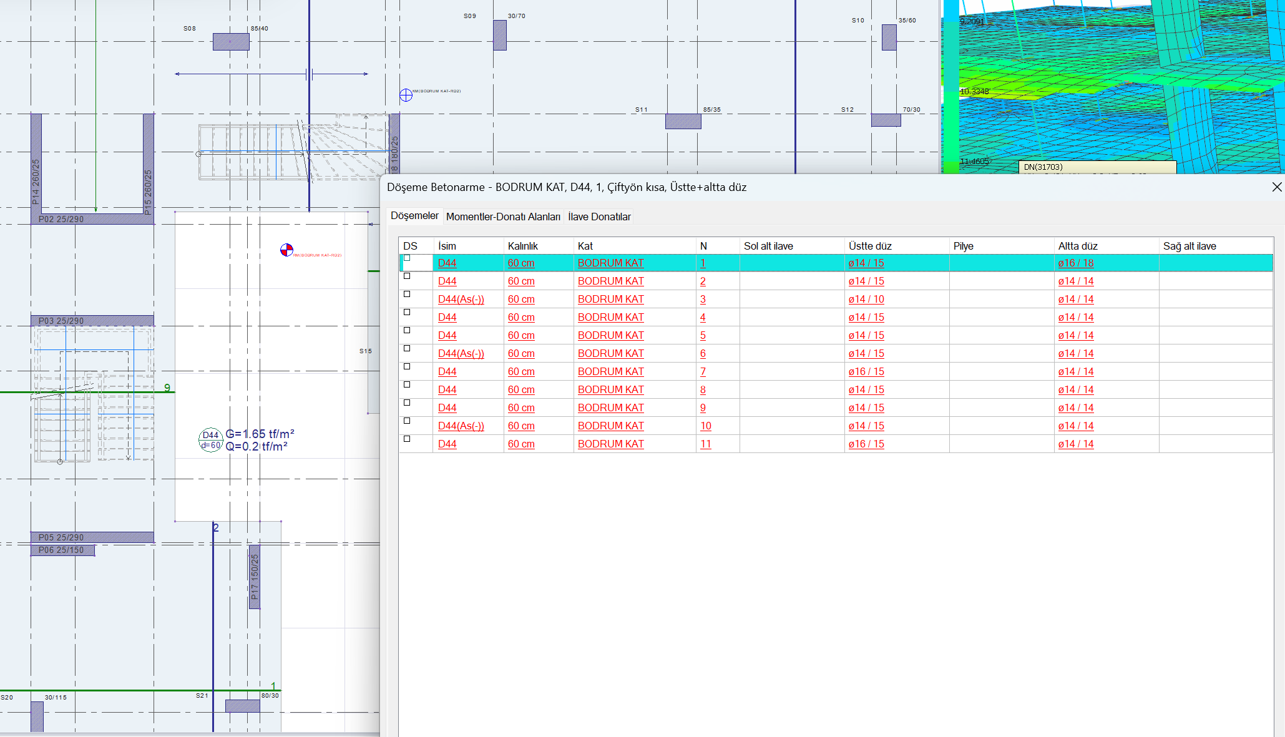The width and height of the screenshot is (1285, 737).
Task: Open D44(As(-)) link in row N 3
Action: (x=461, y=300)
